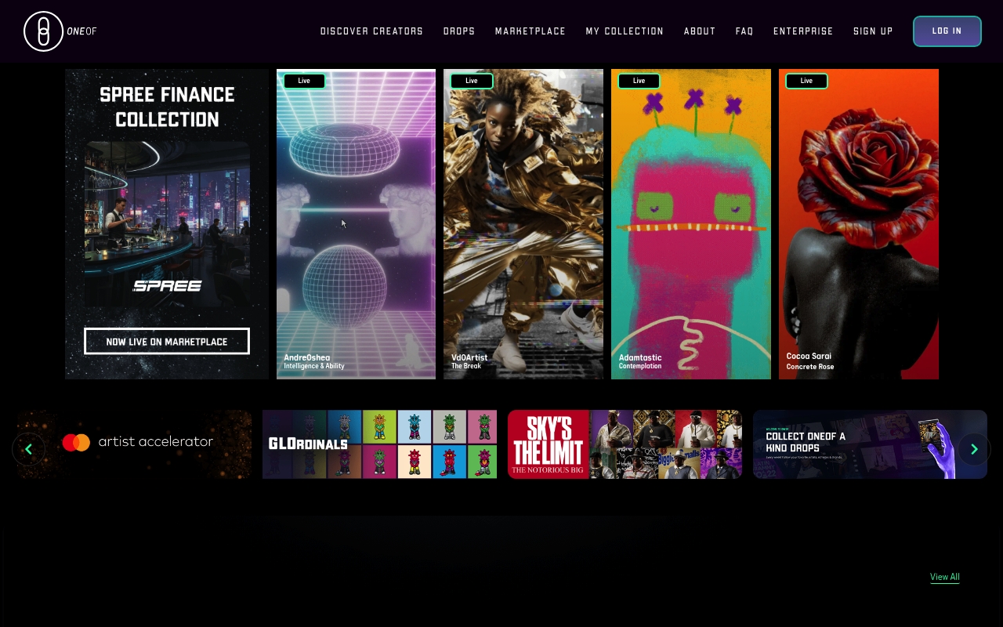This screenshot has width=1003, height=627.
Task: Open the Spree Finance Collection card
Action: pos(167,224)
